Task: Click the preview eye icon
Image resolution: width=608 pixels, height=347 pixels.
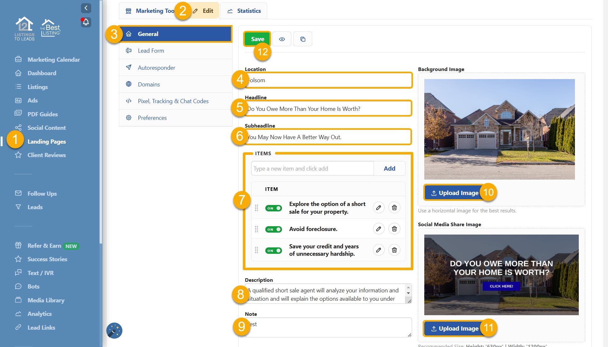Action: click(282, 39)
